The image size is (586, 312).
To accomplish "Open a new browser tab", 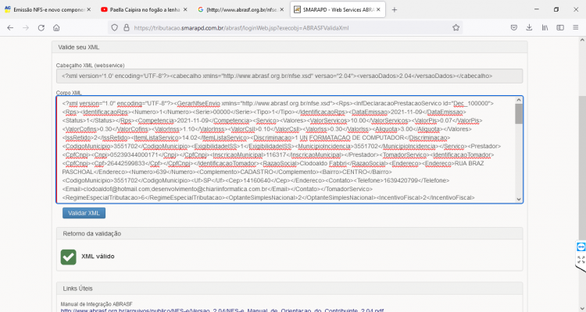I will (x=395, y=9).
